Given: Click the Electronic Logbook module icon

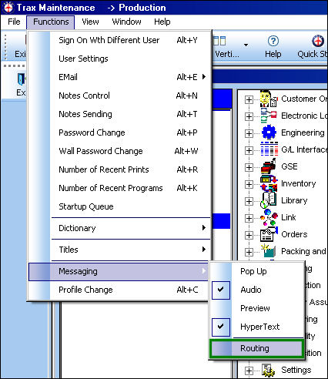Looking at the screenshot, I should [269, 116].
